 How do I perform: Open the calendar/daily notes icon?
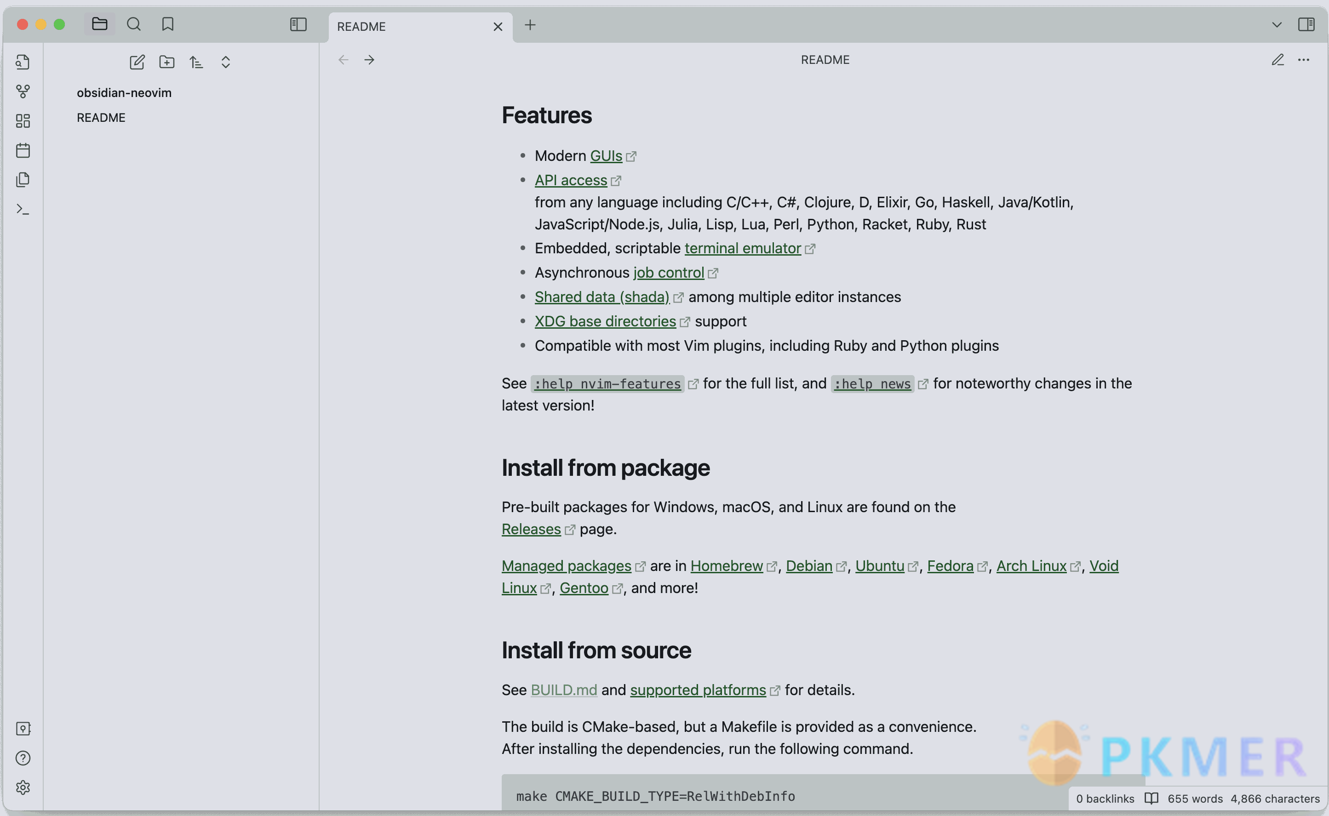(x=23, y=151)
